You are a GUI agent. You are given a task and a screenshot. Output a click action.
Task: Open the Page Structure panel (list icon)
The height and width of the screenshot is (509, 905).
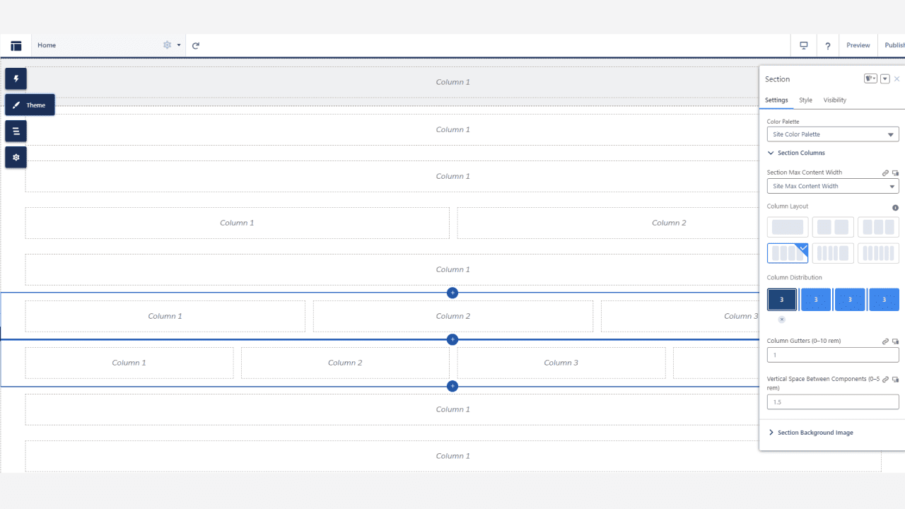click(16, 131)
